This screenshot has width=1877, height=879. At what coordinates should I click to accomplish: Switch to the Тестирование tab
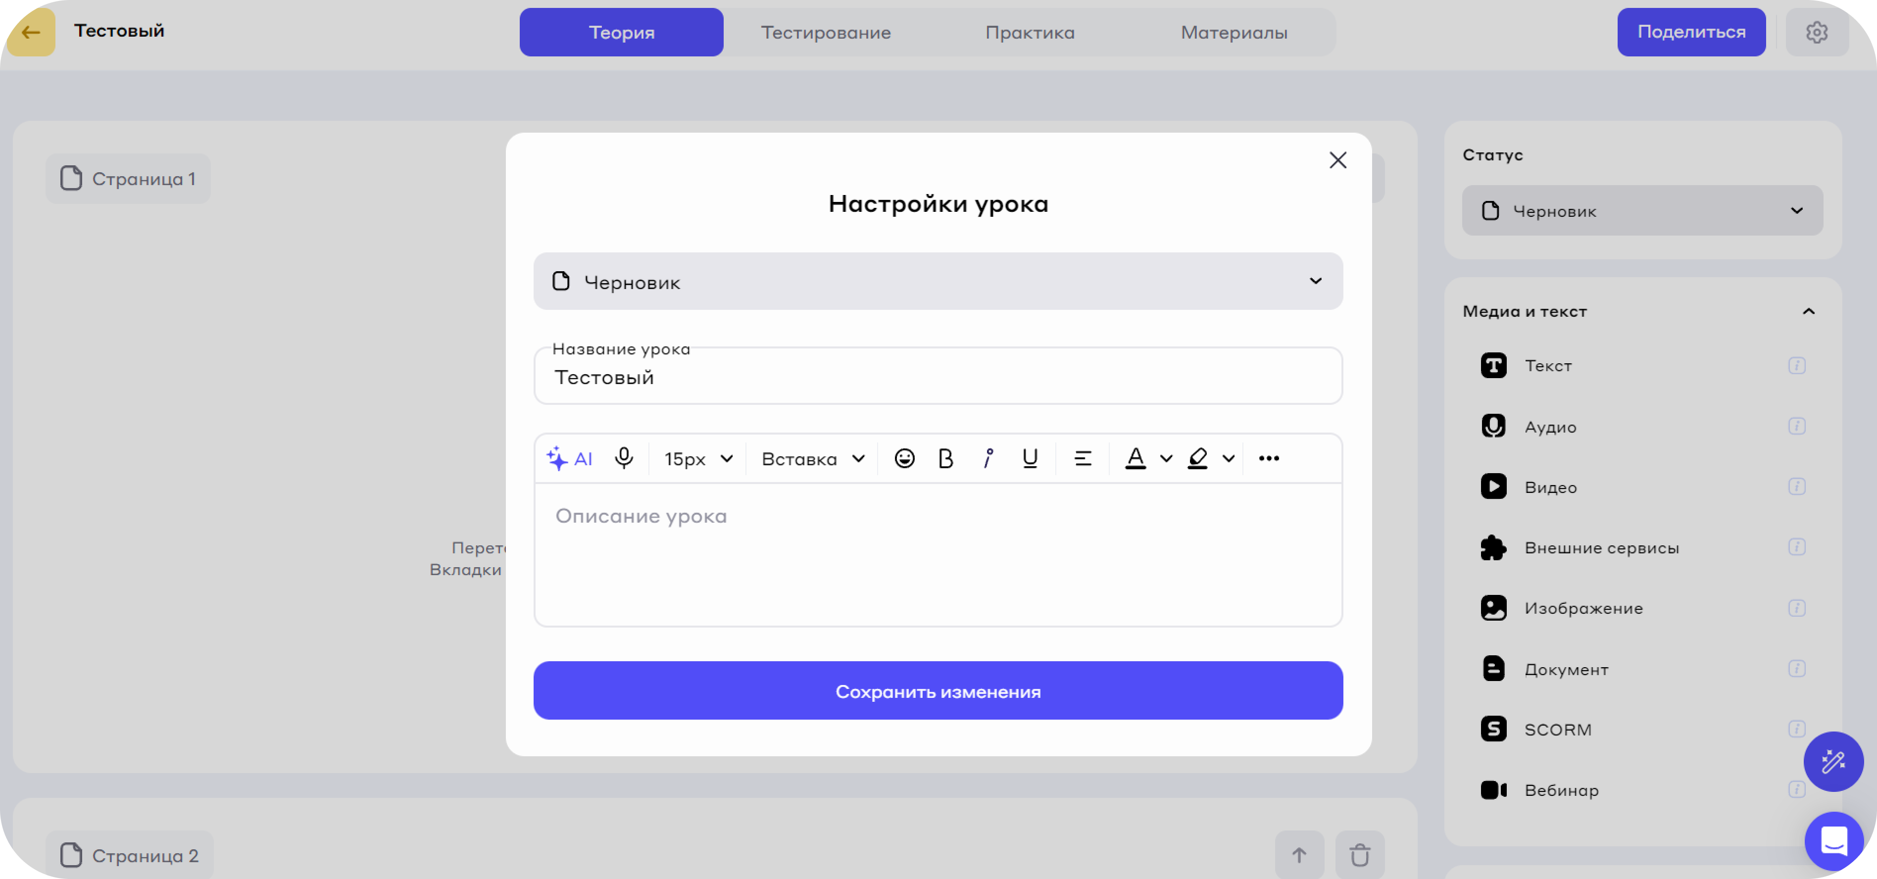tap(826, 33)
